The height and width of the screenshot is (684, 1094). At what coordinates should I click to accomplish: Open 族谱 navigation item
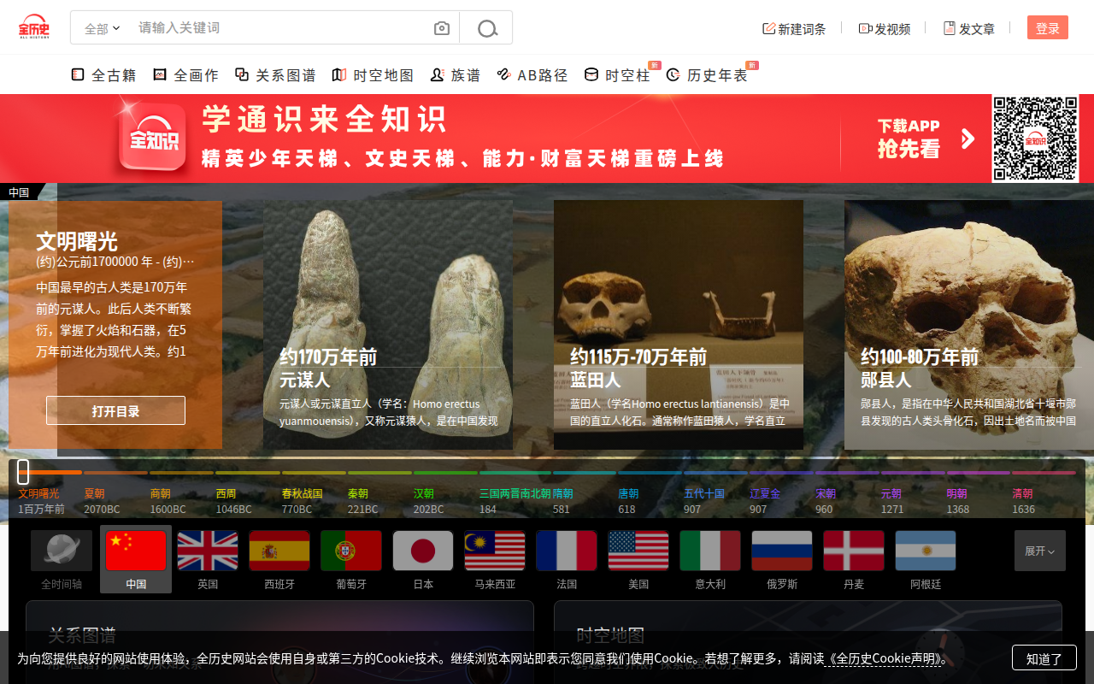pos(456,75)
